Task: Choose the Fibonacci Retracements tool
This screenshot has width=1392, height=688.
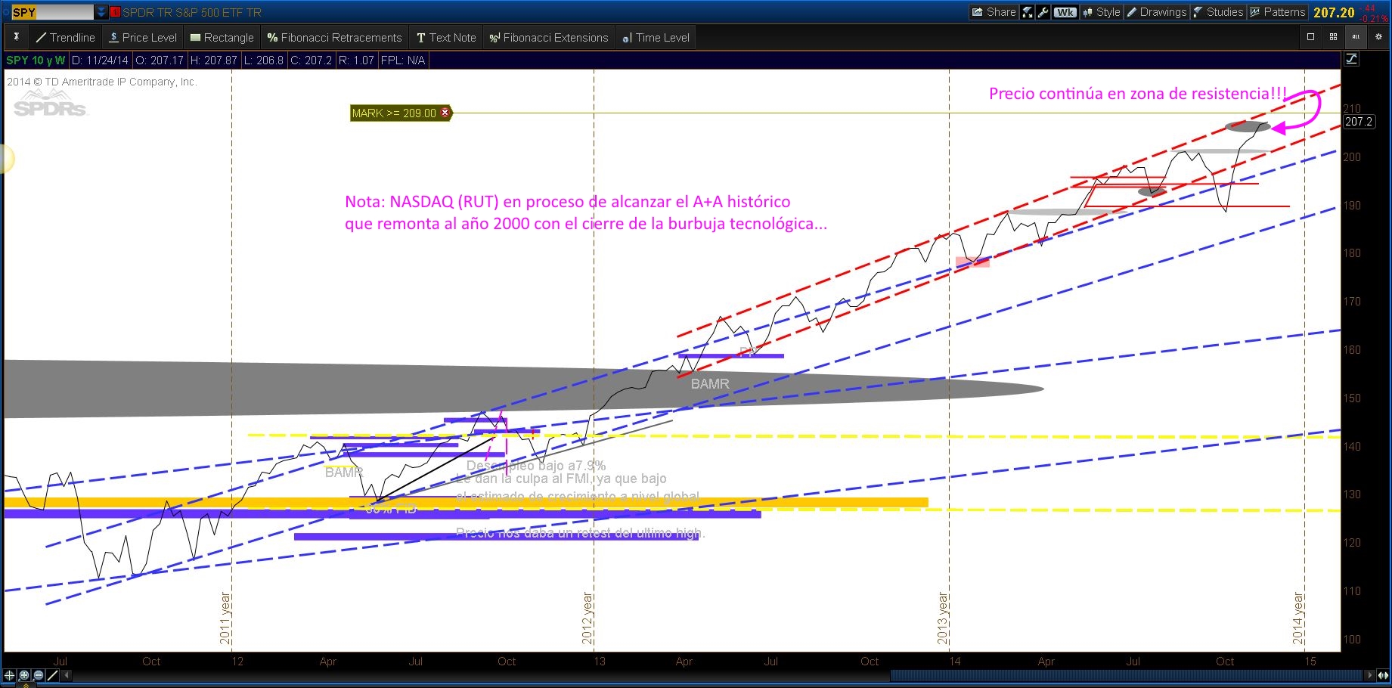Action: (334, 37)
